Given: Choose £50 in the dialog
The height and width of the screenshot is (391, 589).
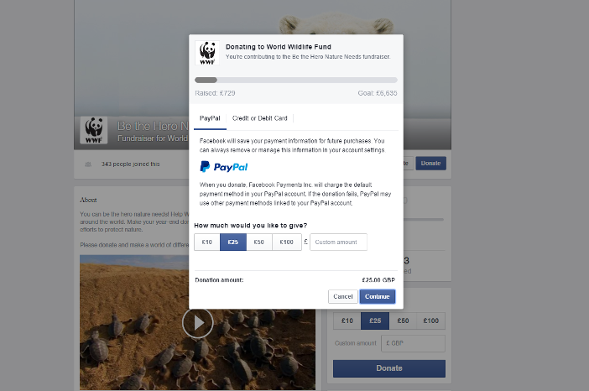Looking at the screenshot, I should 258,242.
